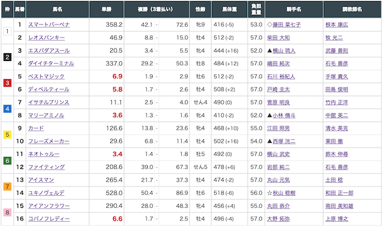383x227 pixels.
Task: Click the white frame number 1 badge
Action: click(x=7, y=31)
